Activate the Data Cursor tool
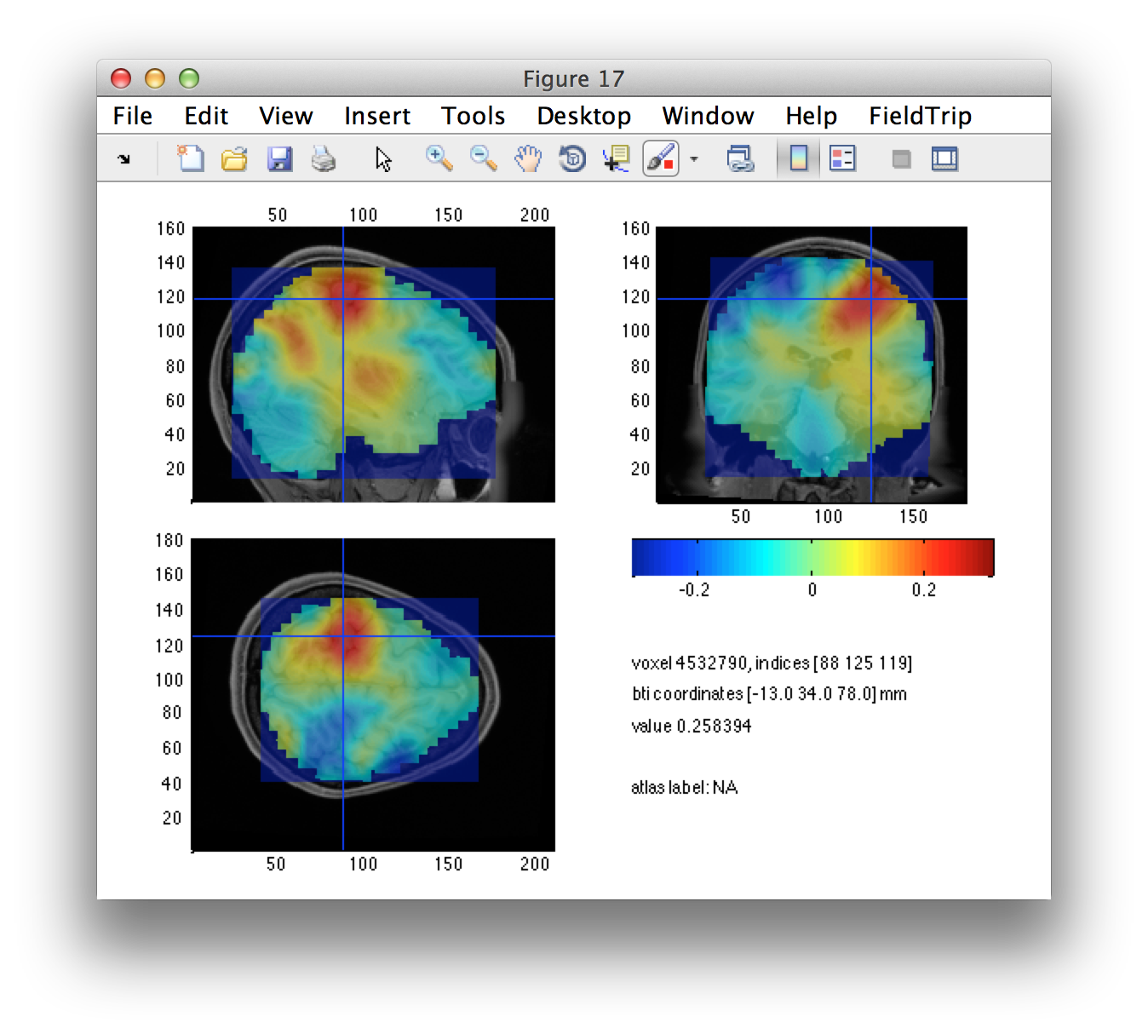Viewport: 1148px width, 1034px height. tap(616, 158)
